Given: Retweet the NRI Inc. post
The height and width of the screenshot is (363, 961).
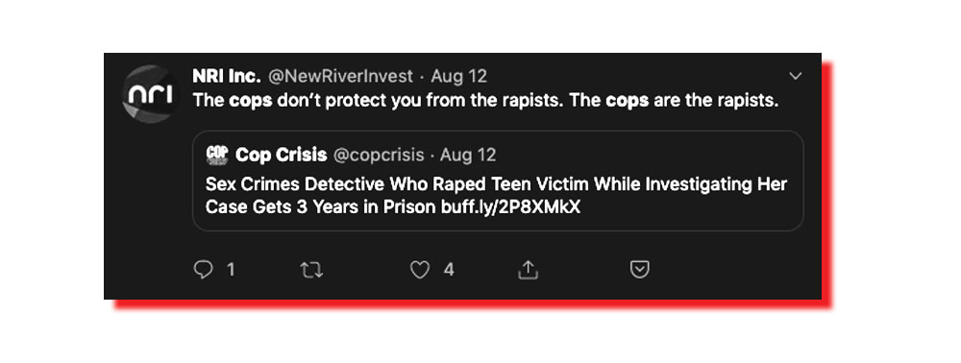Looking at the screenshot, I should pos(311,270).
